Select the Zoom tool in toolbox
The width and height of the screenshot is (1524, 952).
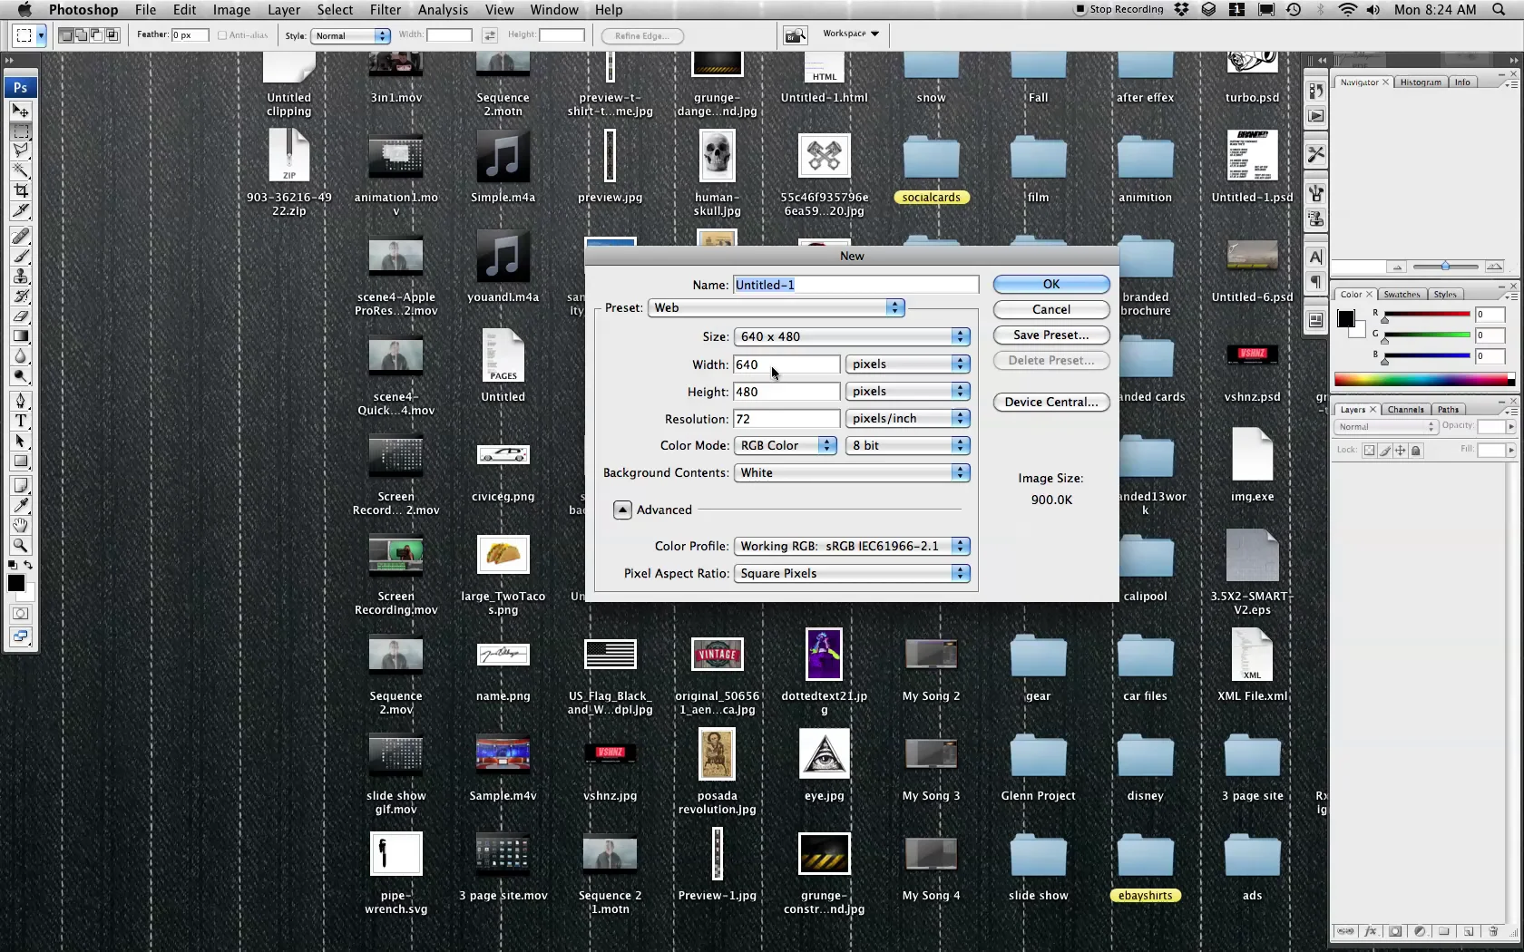click(x=20, y=545)
